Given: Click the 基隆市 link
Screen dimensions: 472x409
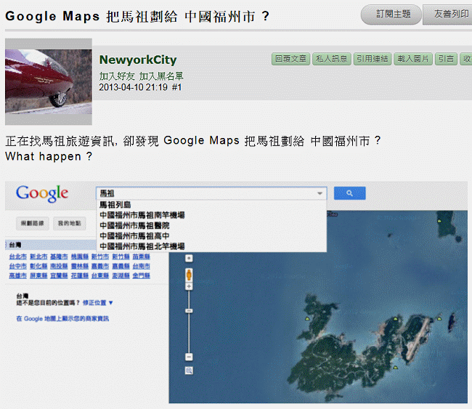Looking at the screenshot, I should (x=59, y=256).
